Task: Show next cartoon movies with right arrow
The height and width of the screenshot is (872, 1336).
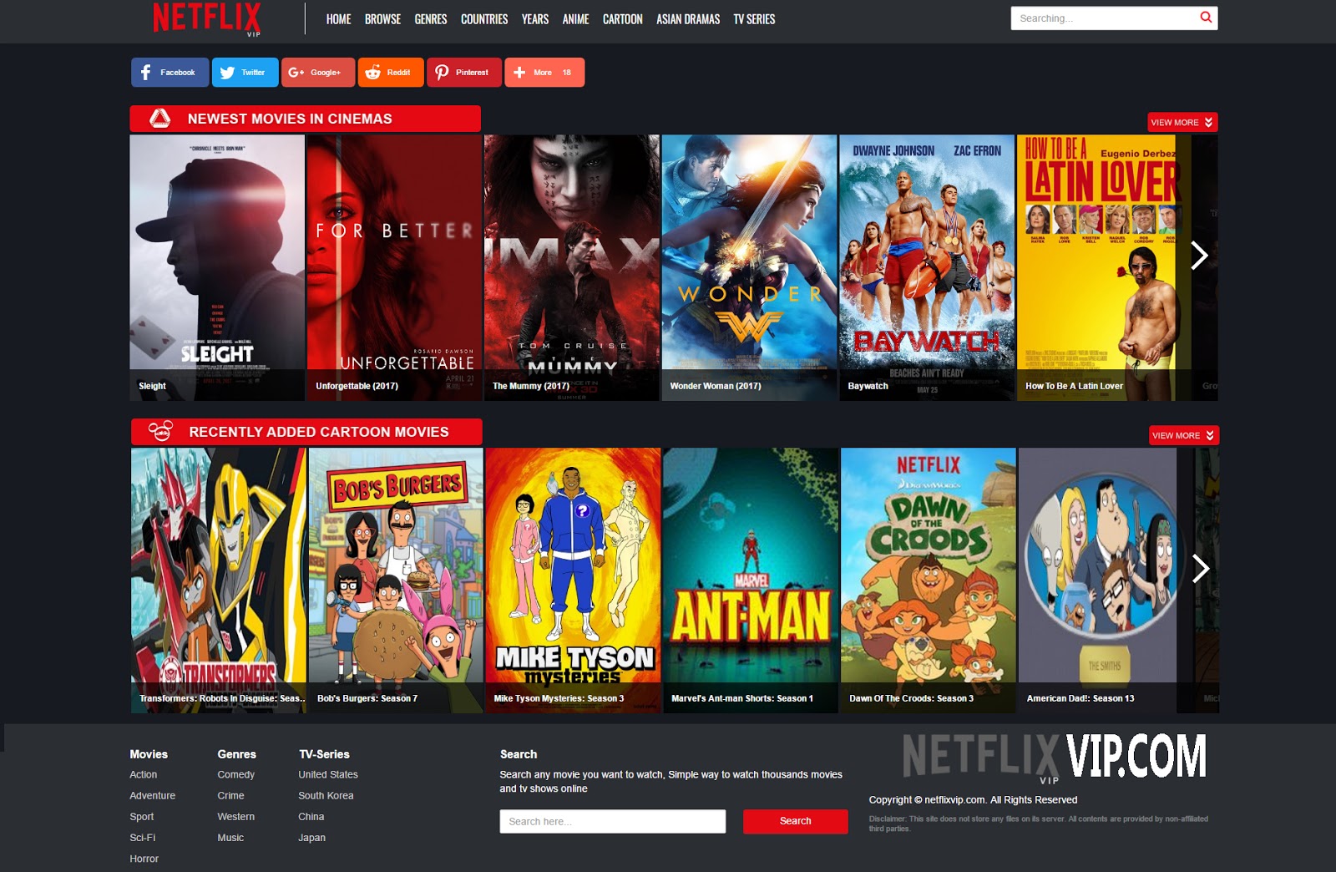Action: [x=1201, y=569]
